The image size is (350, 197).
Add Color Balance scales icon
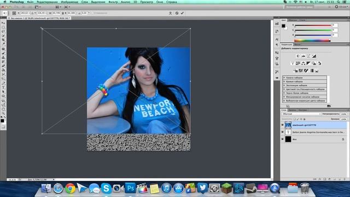(x=304, y=63)
